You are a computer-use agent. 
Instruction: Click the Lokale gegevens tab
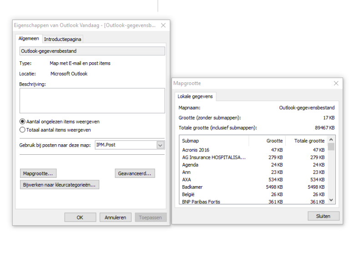pyautogui.click(x=195, y=97)
